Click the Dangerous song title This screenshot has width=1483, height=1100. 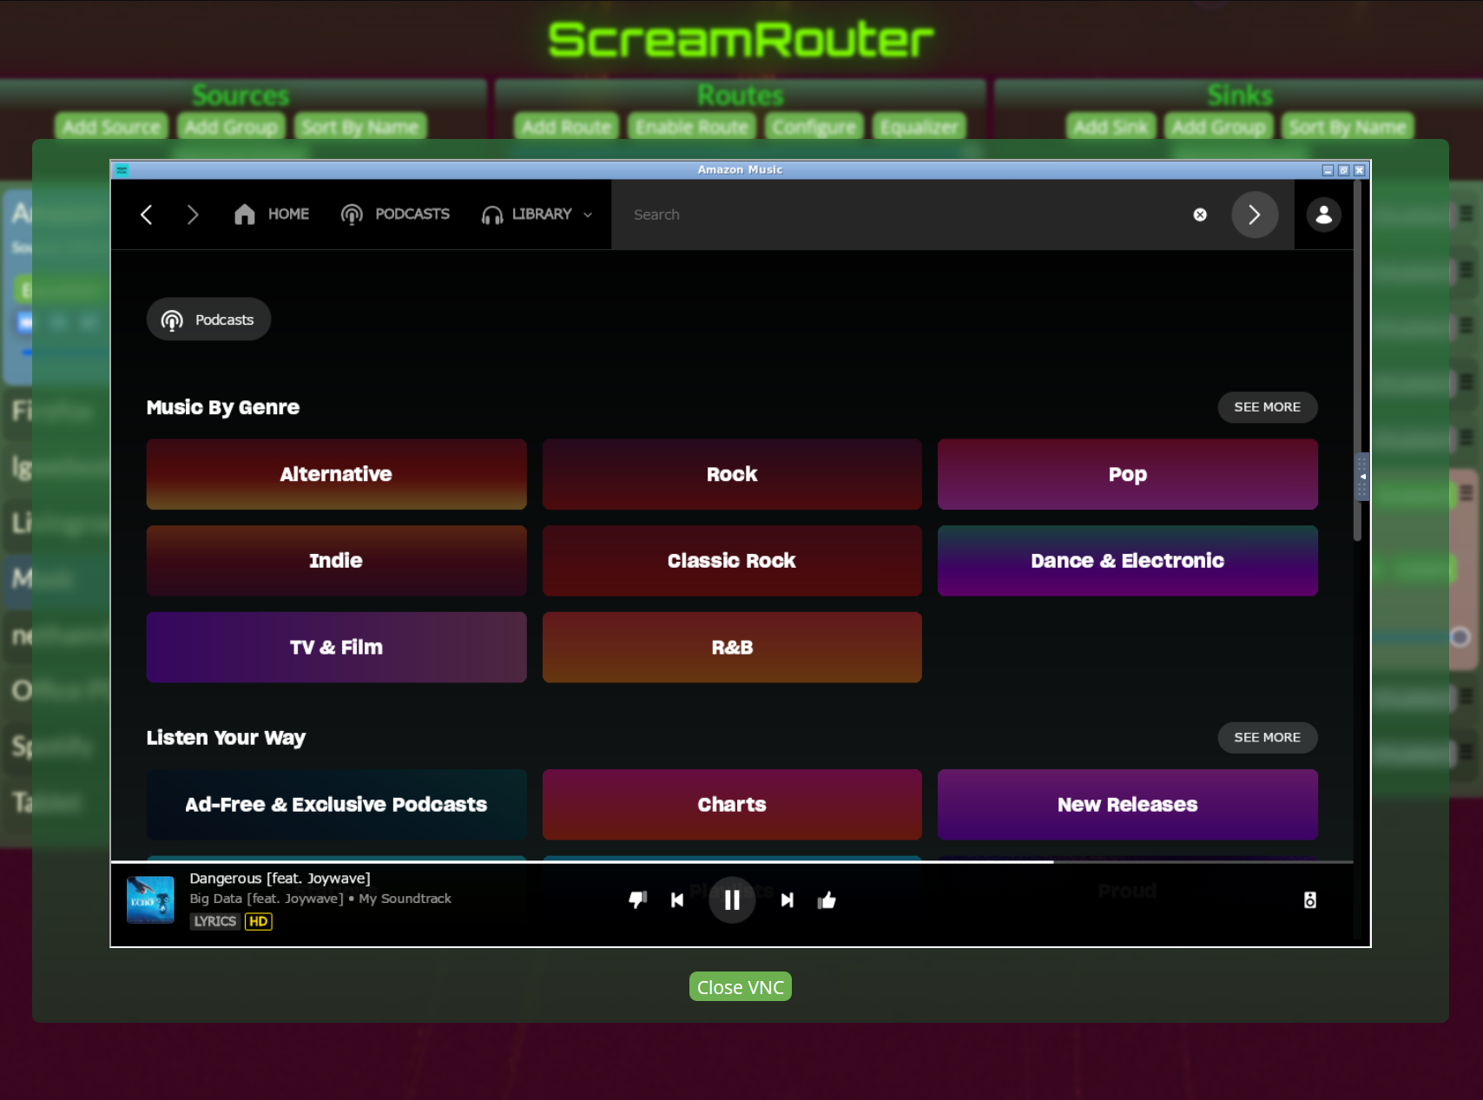(x=280, y=879)
